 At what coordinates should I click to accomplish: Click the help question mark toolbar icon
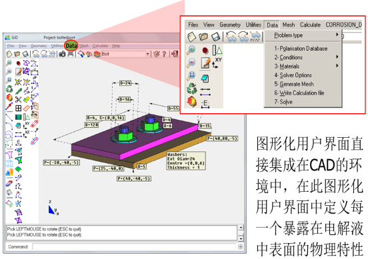pyautogui.click(x=164, y=54)
